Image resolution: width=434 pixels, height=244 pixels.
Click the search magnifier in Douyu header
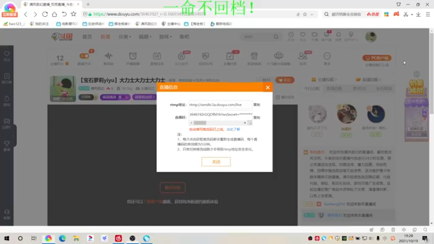coord(276,37)
